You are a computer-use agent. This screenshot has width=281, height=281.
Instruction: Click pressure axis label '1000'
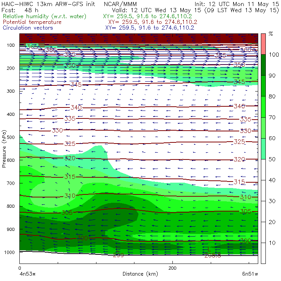pyautogui.click(x=9, y=252)
